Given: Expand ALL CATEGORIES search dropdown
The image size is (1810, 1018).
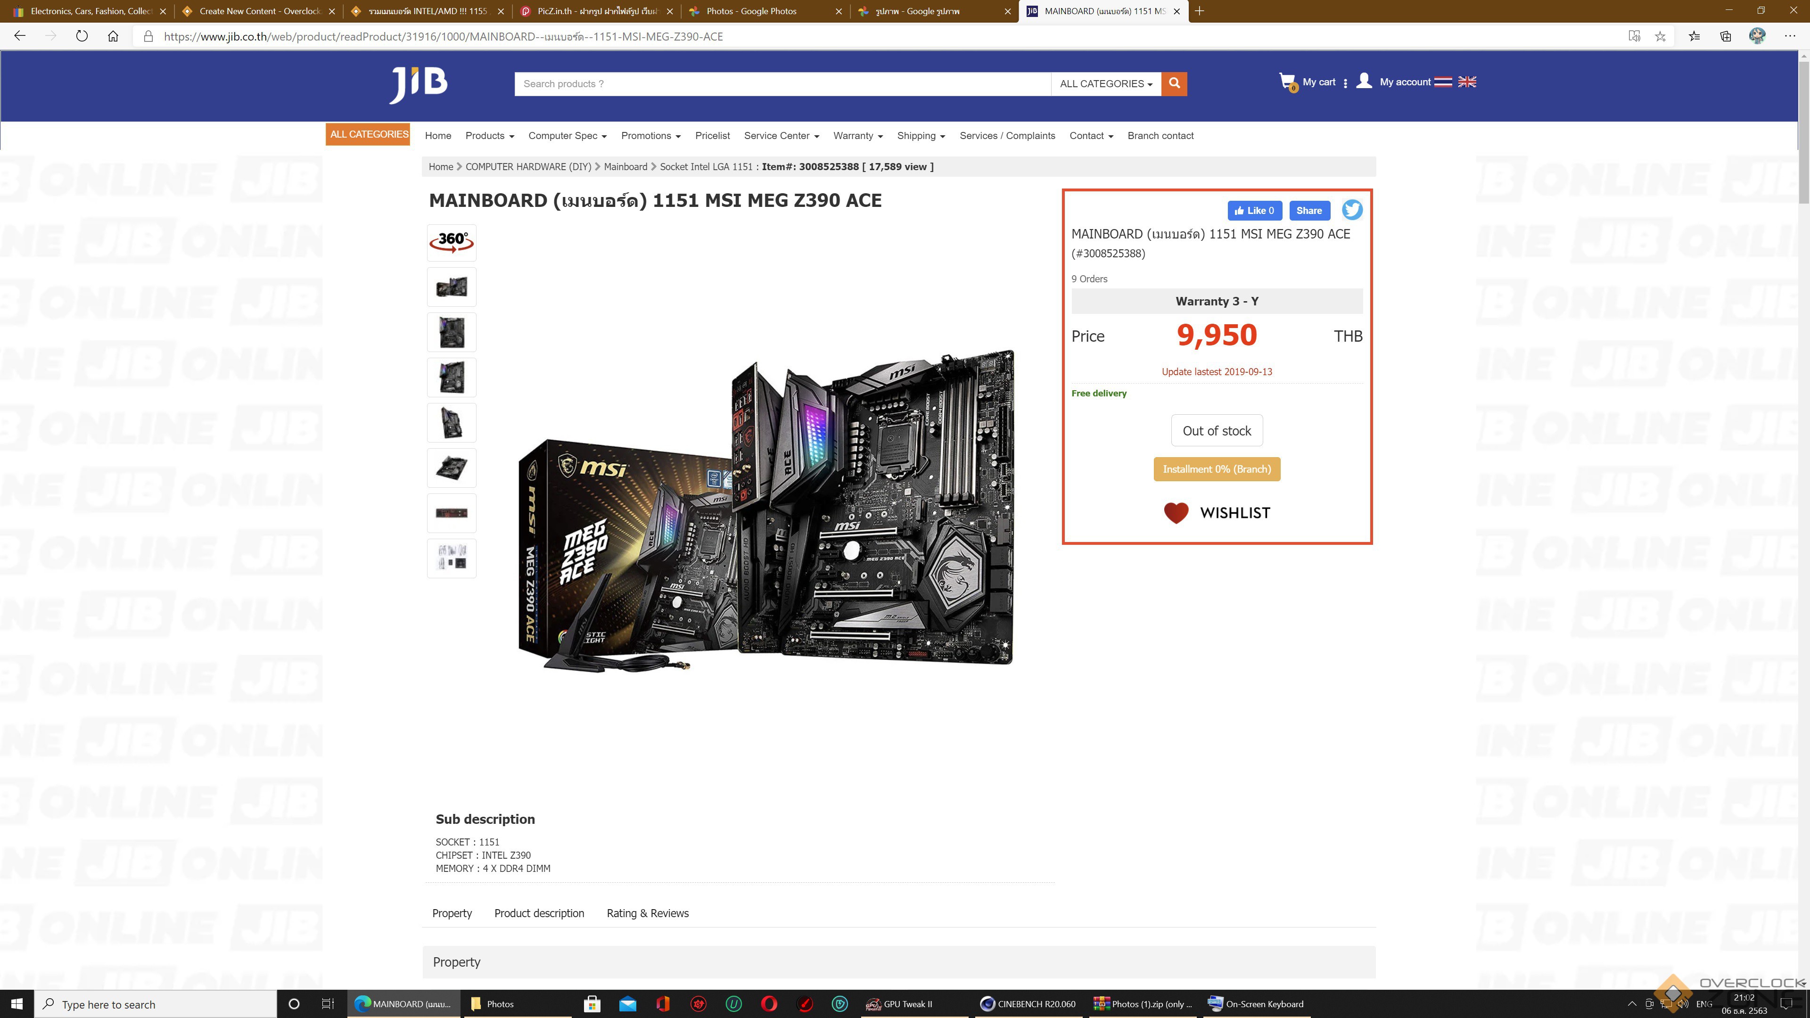Looking at the screenshot, I should click(x=1106, y=83).
